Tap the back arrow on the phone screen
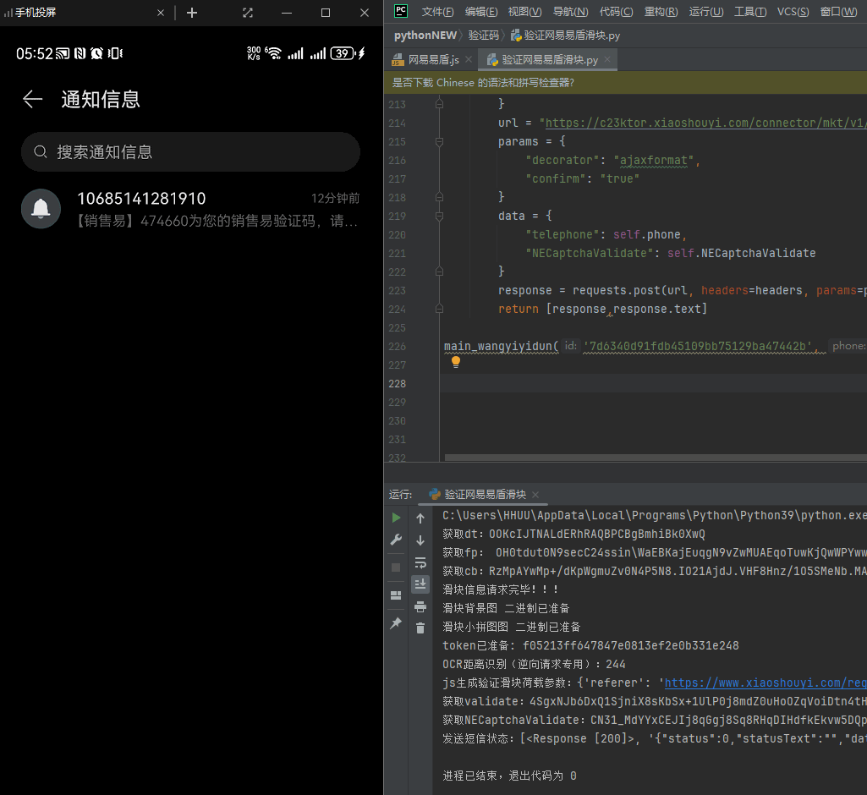Viewport: 867px width, 795px height. click(32, 99)
